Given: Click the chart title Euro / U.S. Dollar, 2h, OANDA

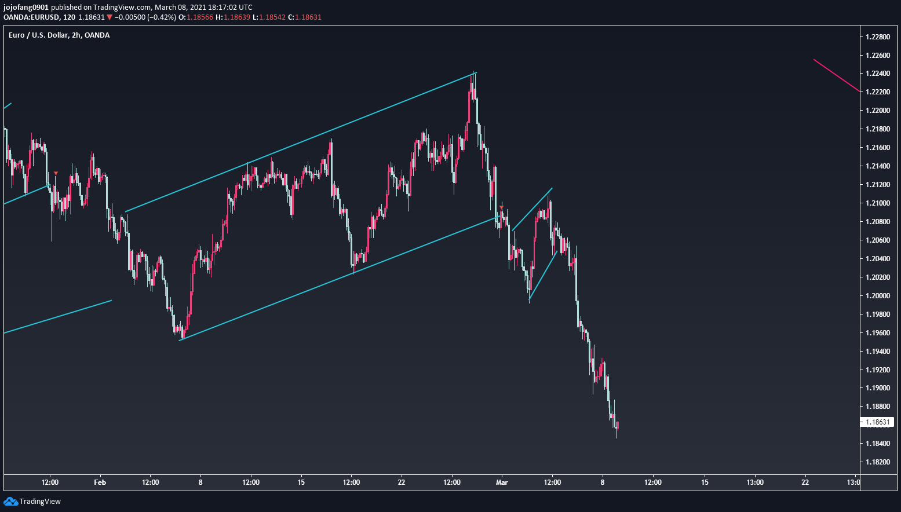Looking at the screenshot, I should coord(59,35).
